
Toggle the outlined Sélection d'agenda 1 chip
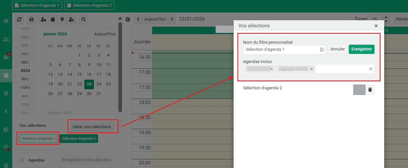tap(39, 139)
